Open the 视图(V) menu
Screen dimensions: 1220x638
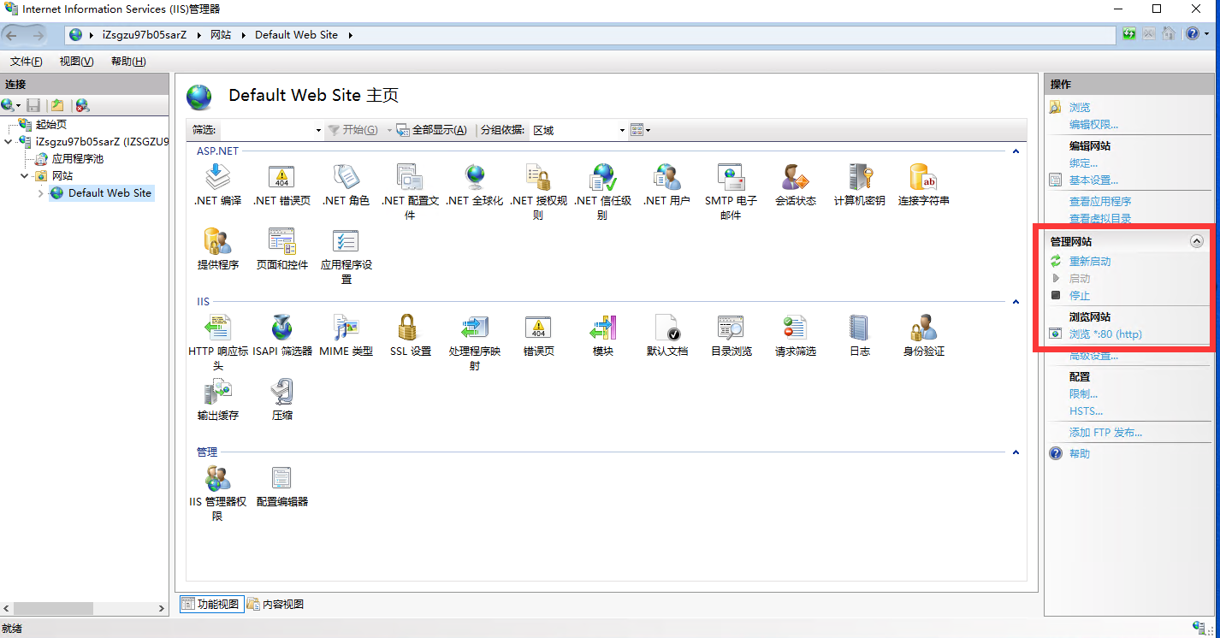[x=76, y=62]
